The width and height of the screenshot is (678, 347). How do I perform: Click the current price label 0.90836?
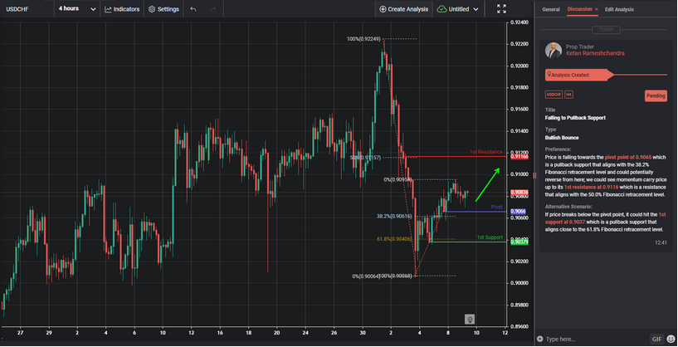(x=518, y=193)
